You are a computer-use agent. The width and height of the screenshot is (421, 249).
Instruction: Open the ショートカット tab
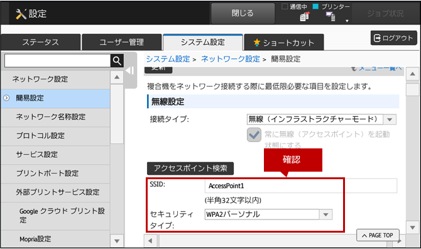coord(284,42)
